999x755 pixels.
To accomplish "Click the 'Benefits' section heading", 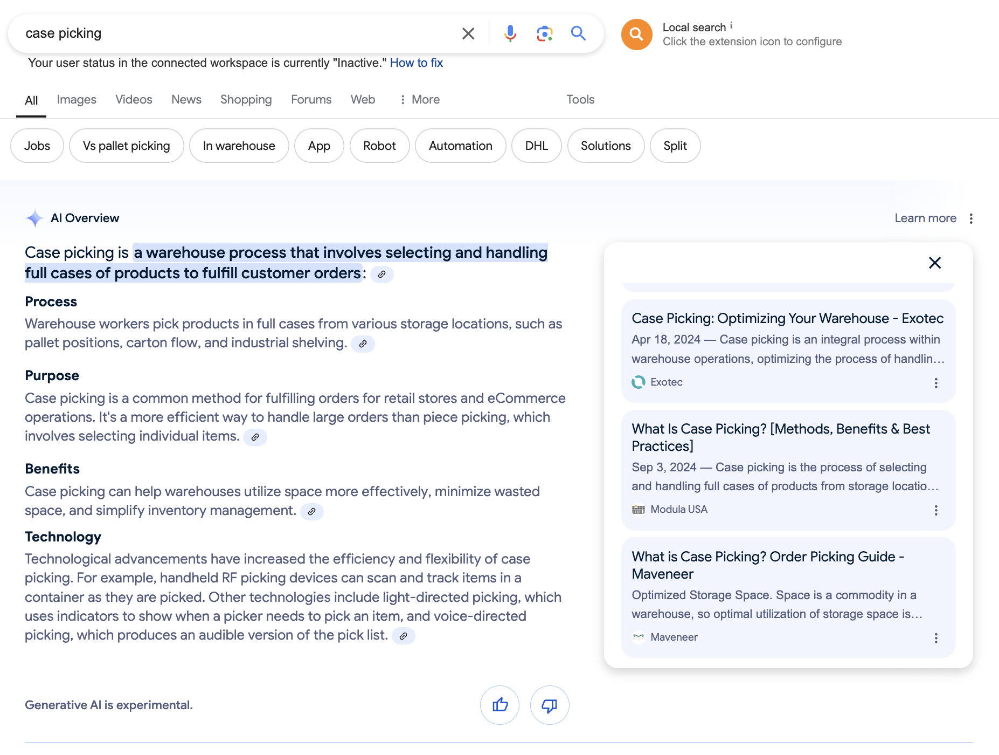I will (x=52, y=469).
